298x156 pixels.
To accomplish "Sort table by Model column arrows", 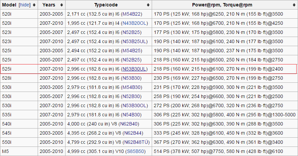I will tap(34, 5).
